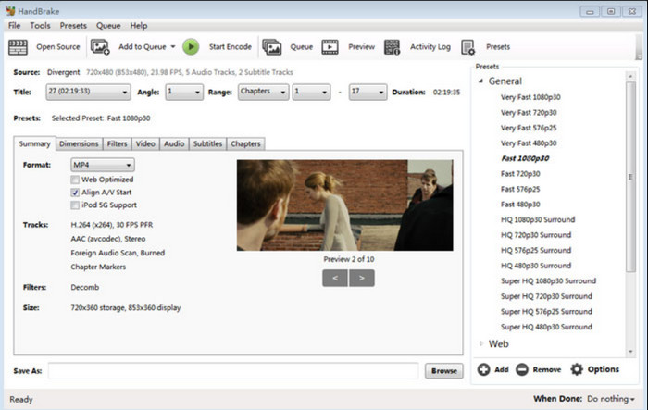Show the previous preview image
This screenshot has height=410, width=648.
335,279
